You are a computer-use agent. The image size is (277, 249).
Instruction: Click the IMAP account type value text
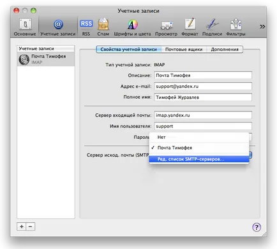[160, 65]
